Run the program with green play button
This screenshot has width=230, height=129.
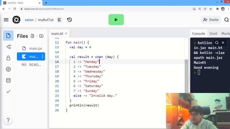pos(116,20)
